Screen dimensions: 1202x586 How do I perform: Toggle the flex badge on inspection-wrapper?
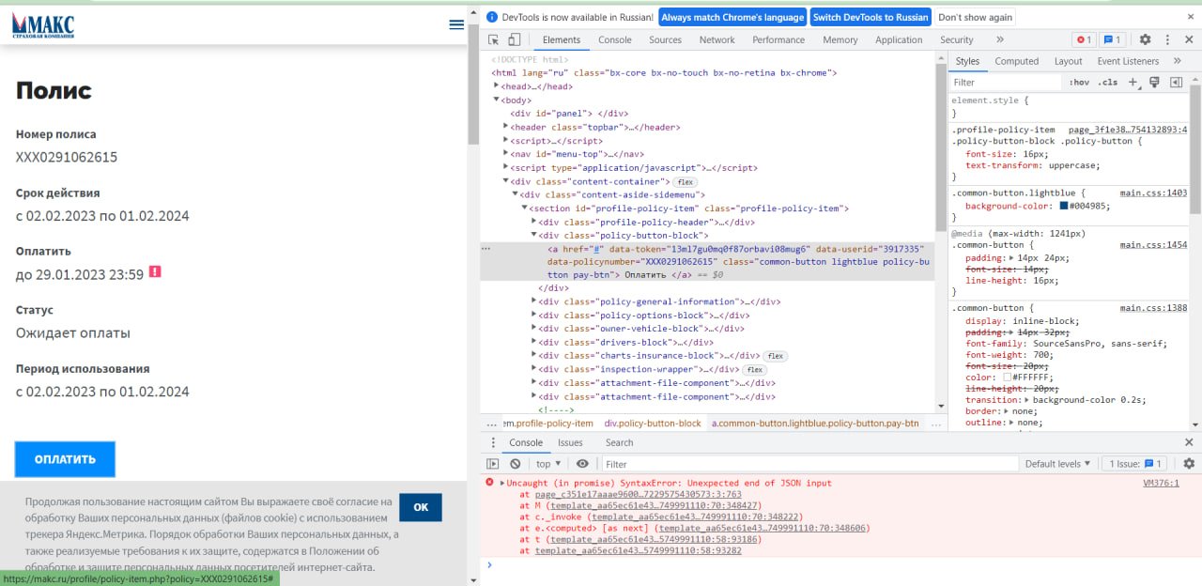755,370
